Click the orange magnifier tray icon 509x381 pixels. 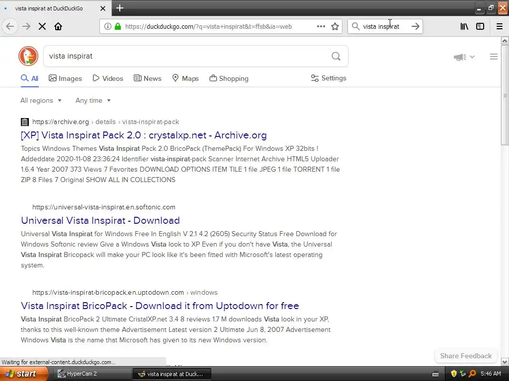pyautogui.click(x=472, y=374)
